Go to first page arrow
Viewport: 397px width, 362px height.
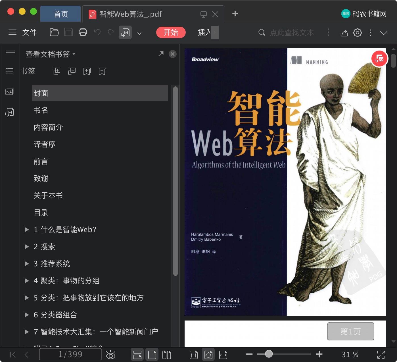pyautogui.click(x=13, y=354)
